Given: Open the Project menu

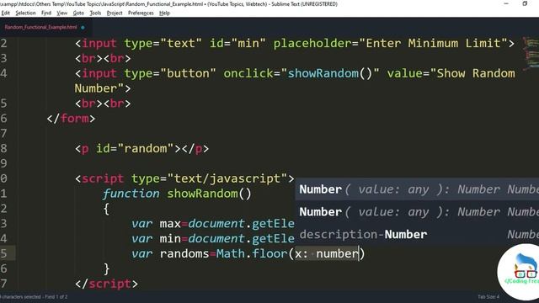Looking at the screenshot, I should pyautogui.click(x=115, y=13).
